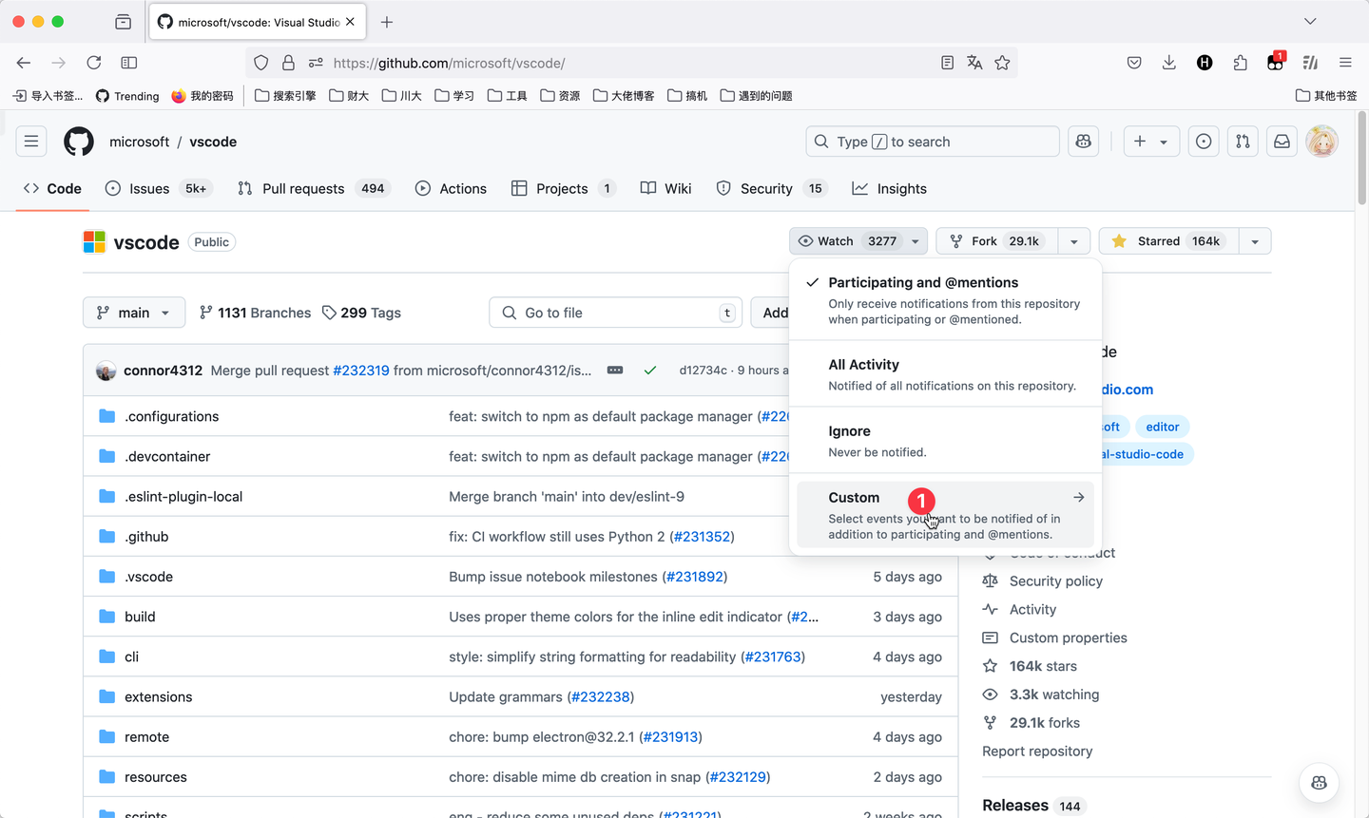
Task: Translate this page using the translate icon
Action: click(x=974, y=63)
